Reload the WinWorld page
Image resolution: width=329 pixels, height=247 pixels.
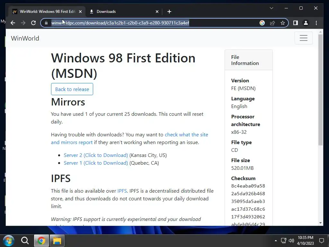point(33,23)
